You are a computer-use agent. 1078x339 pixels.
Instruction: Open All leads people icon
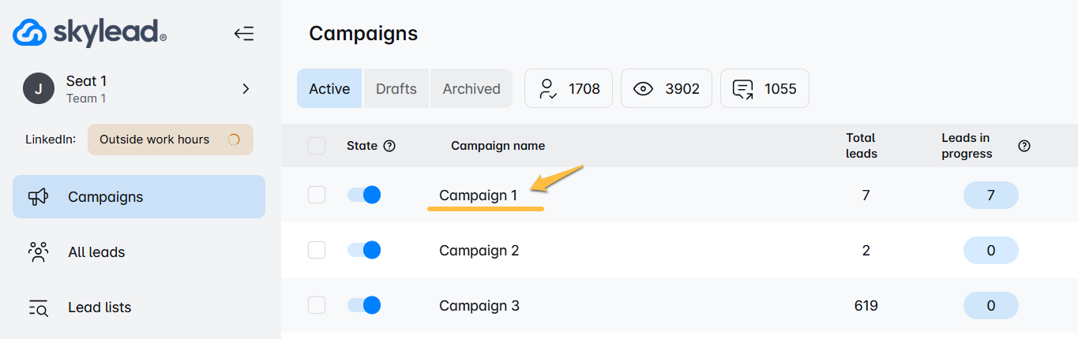pyautogui.click(x=39, y=252)
